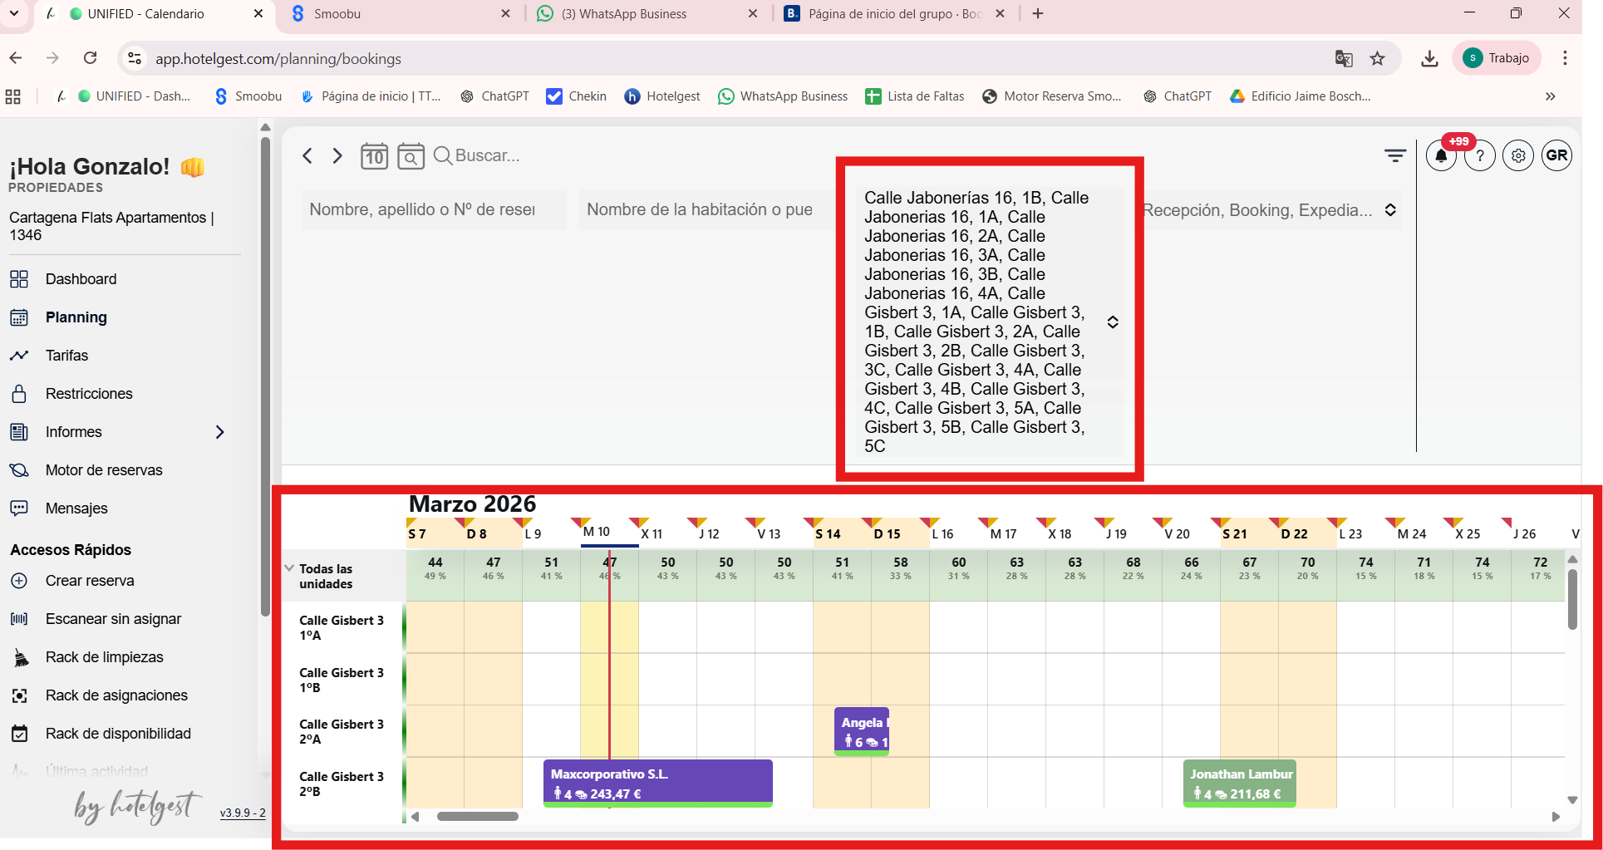Open the GR user avatar menu

[1556, 155]
